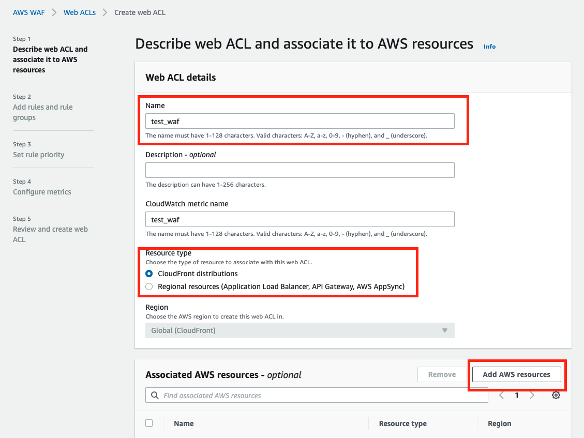
Task: Open table preferences gear icon
Action: point(556,396)
